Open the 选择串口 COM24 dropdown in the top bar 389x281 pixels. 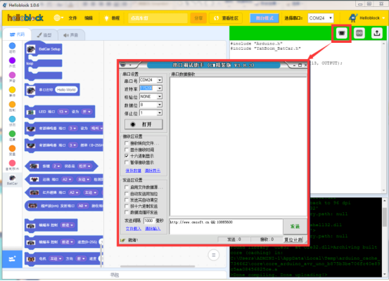click(x=321, y=18)
